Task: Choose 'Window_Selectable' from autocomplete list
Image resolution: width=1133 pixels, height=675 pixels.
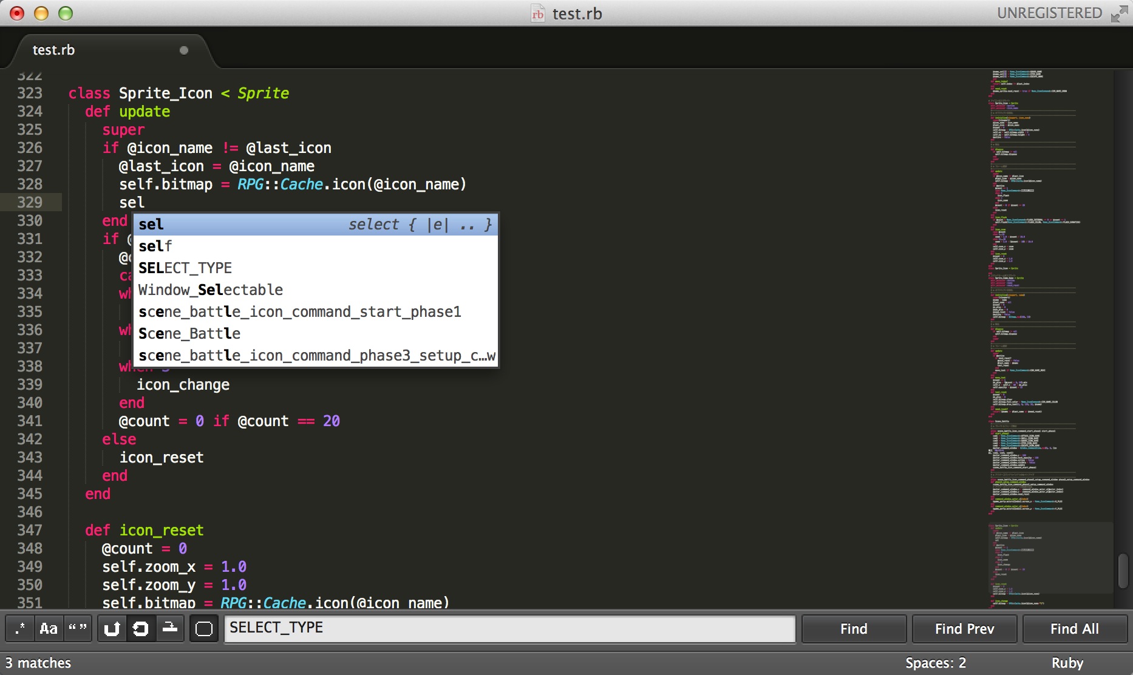Action: (316, 290)
